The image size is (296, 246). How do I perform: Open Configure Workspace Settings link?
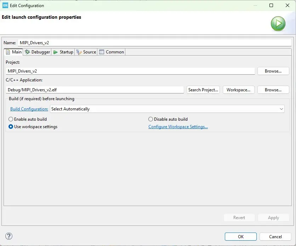pyautogui.click(x=178, y=127)
